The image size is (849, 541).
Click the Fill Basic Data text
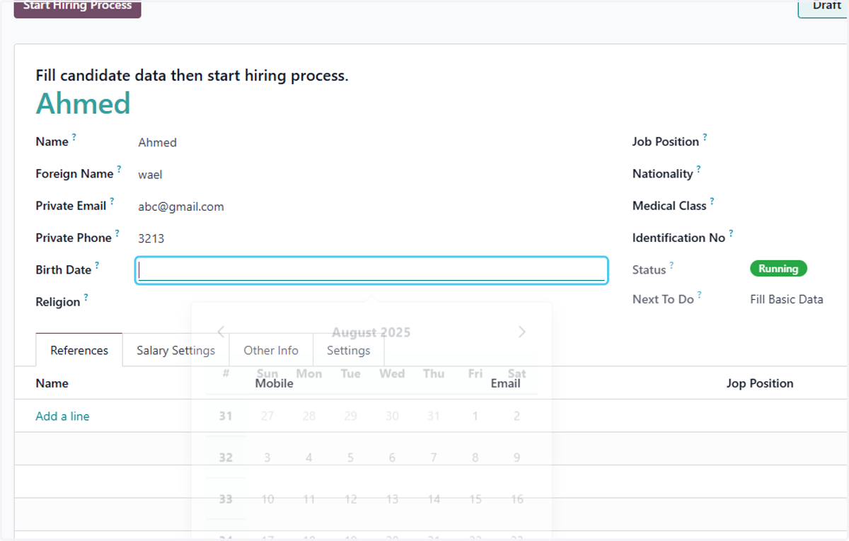tap(786, 299)
